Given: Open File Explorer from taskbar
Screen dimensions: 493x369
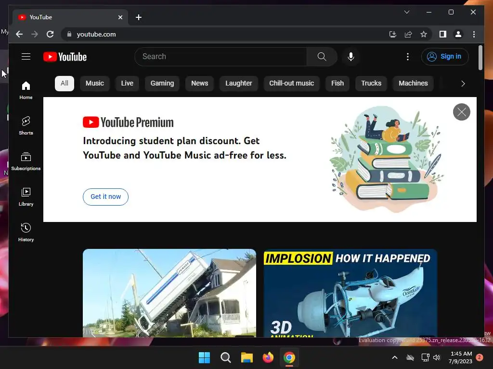Looking at the screenshot, I should [247, 357].
